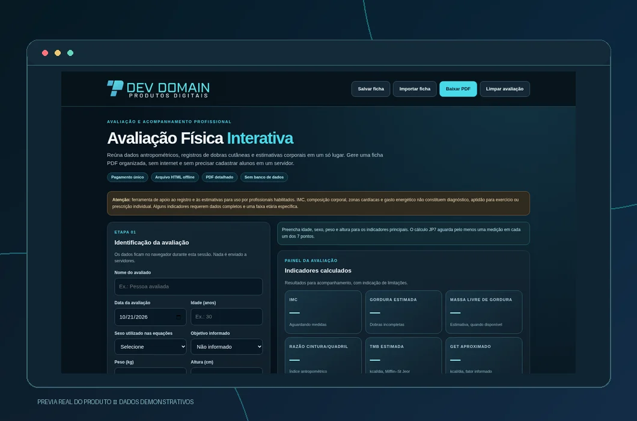Click the red window close dot
The image size is (637, 421).
(45, 53)
